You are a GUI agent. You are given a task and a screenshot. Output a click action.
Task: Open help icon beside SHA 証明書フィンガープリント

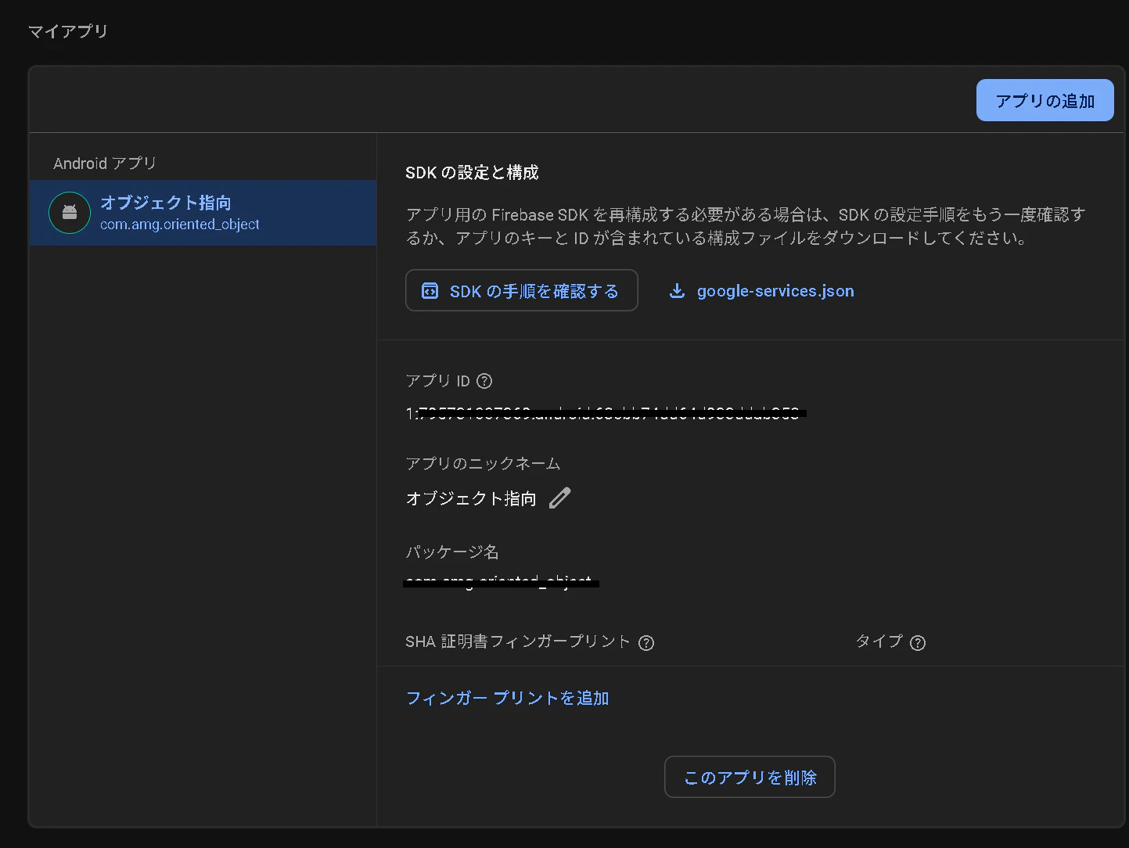(646, 643)
